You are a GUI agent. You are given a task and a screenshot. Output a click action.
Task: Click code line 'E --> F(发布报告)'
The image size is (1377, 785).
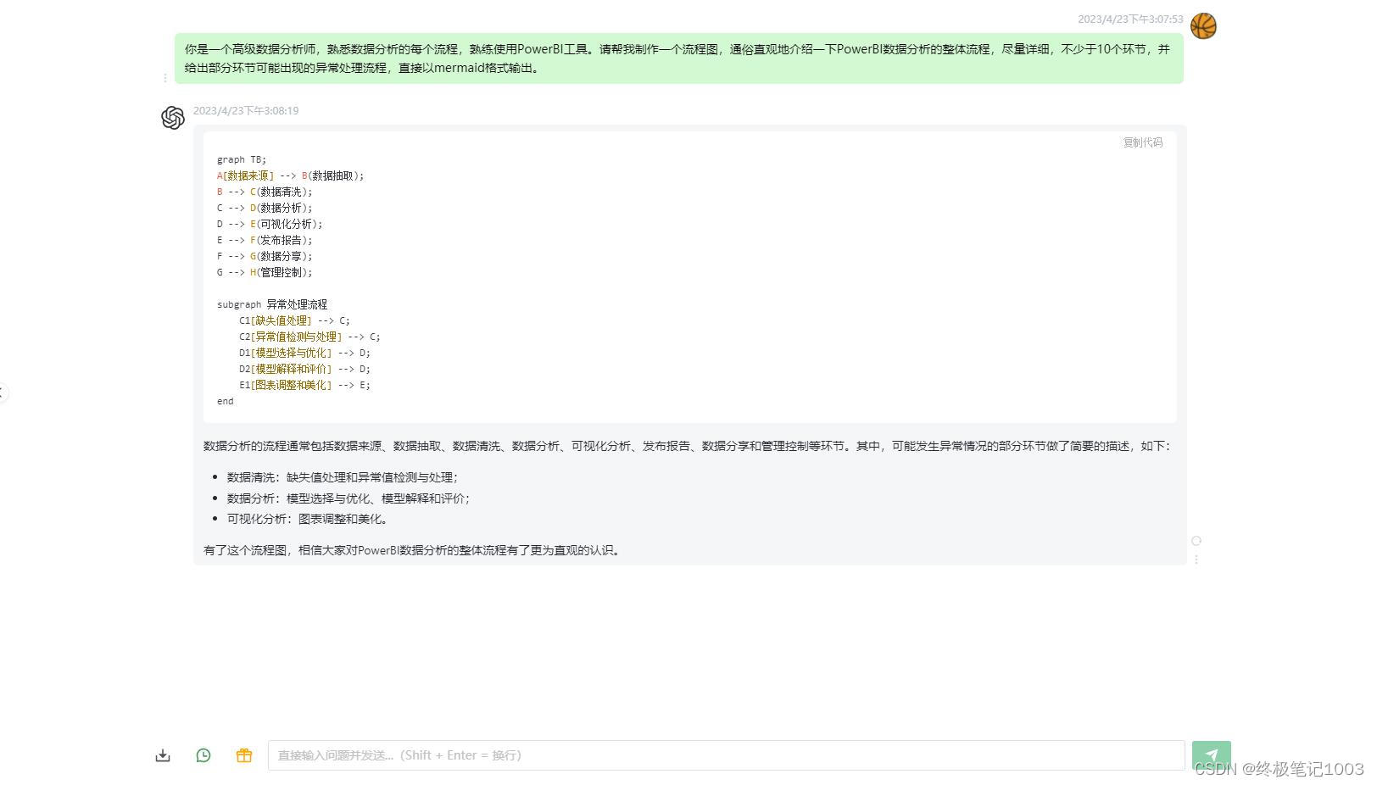(265, 240)
